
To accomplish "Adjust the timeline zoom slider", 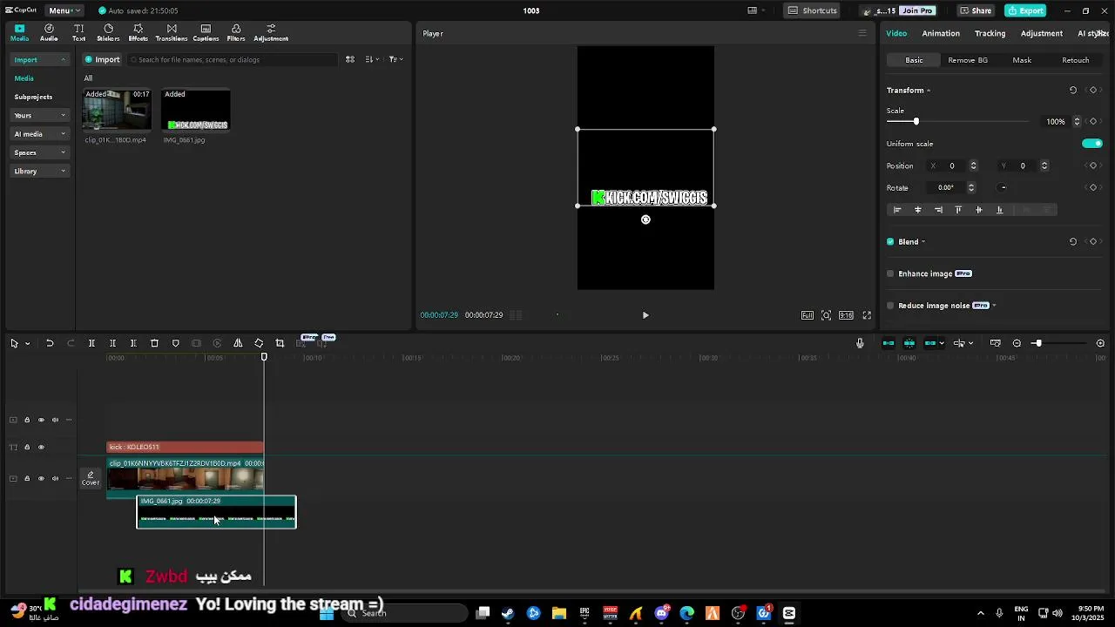I will (x=1037, y=343).
